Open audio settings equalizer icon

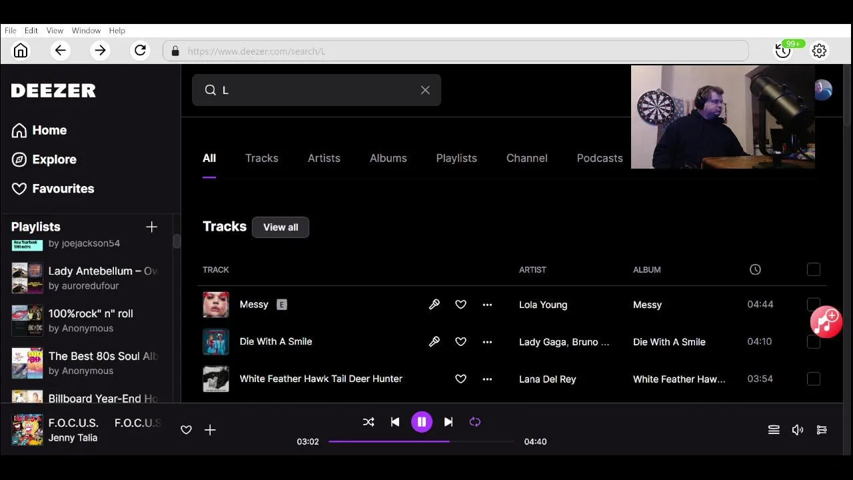pos(822,430)
